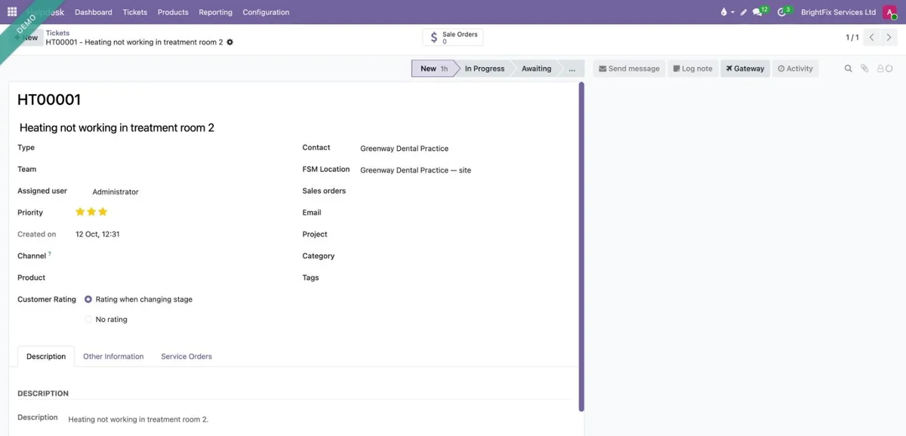Search messages with the magnifier icon

pos(848,69)
